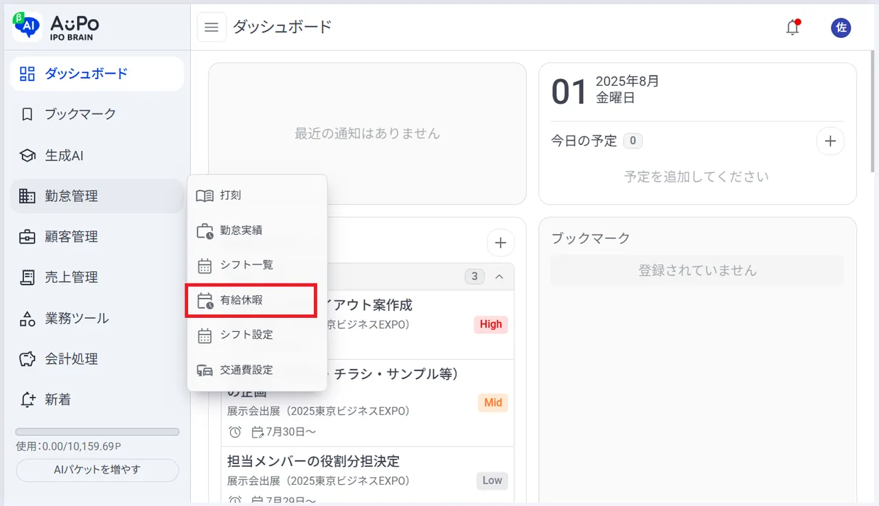The height and width of the screenshot is (506, 879).
Task: Open the notification bell
Action: [792, 27]
